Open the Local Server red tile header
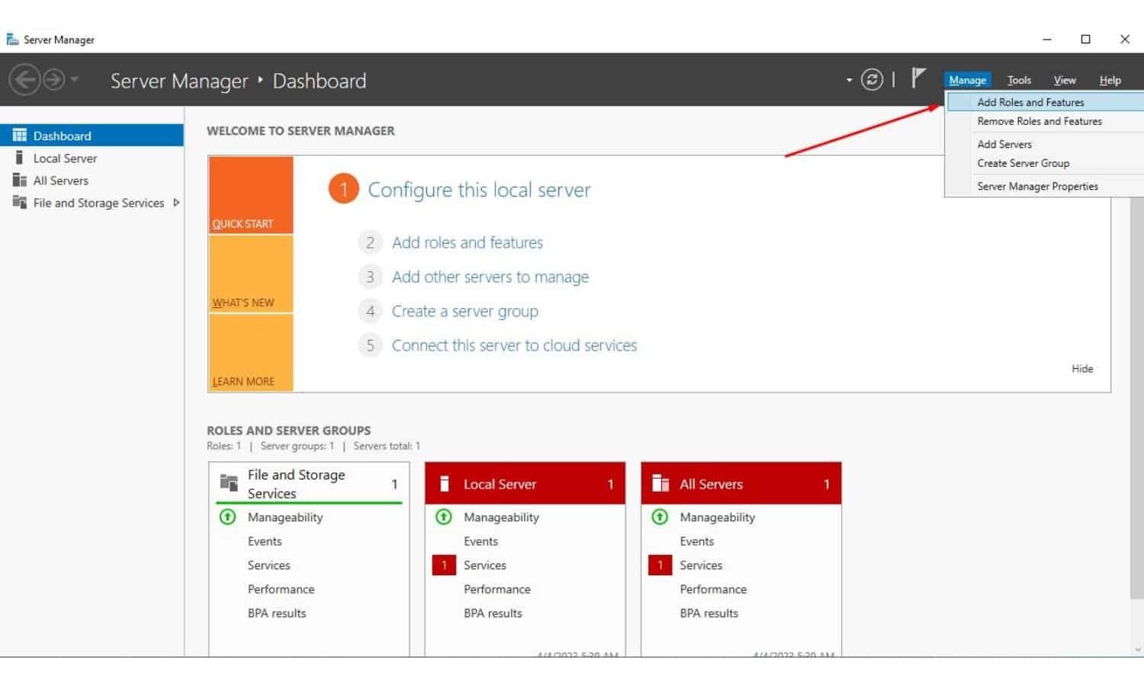Screen dimensions: 1144x686 525,484
